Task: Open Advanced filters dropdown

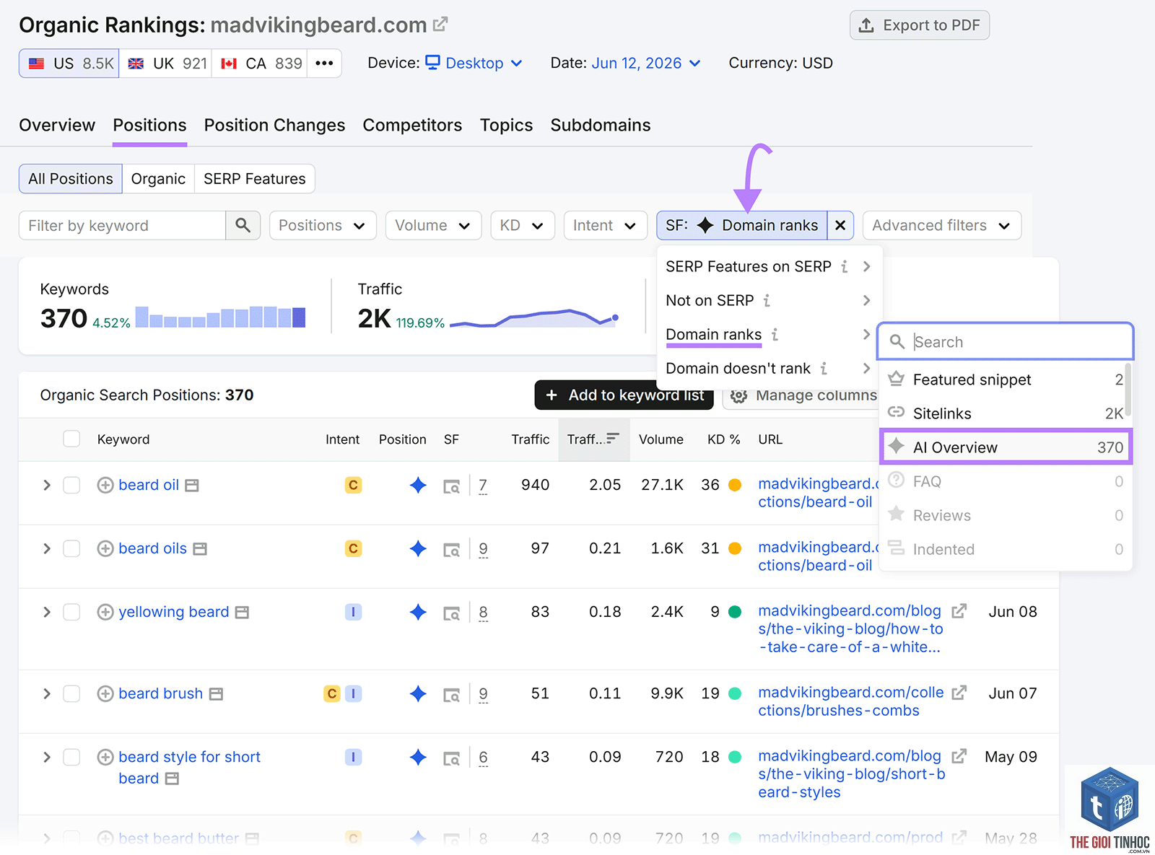Action: pyautogui.click(x=942, y=225)
